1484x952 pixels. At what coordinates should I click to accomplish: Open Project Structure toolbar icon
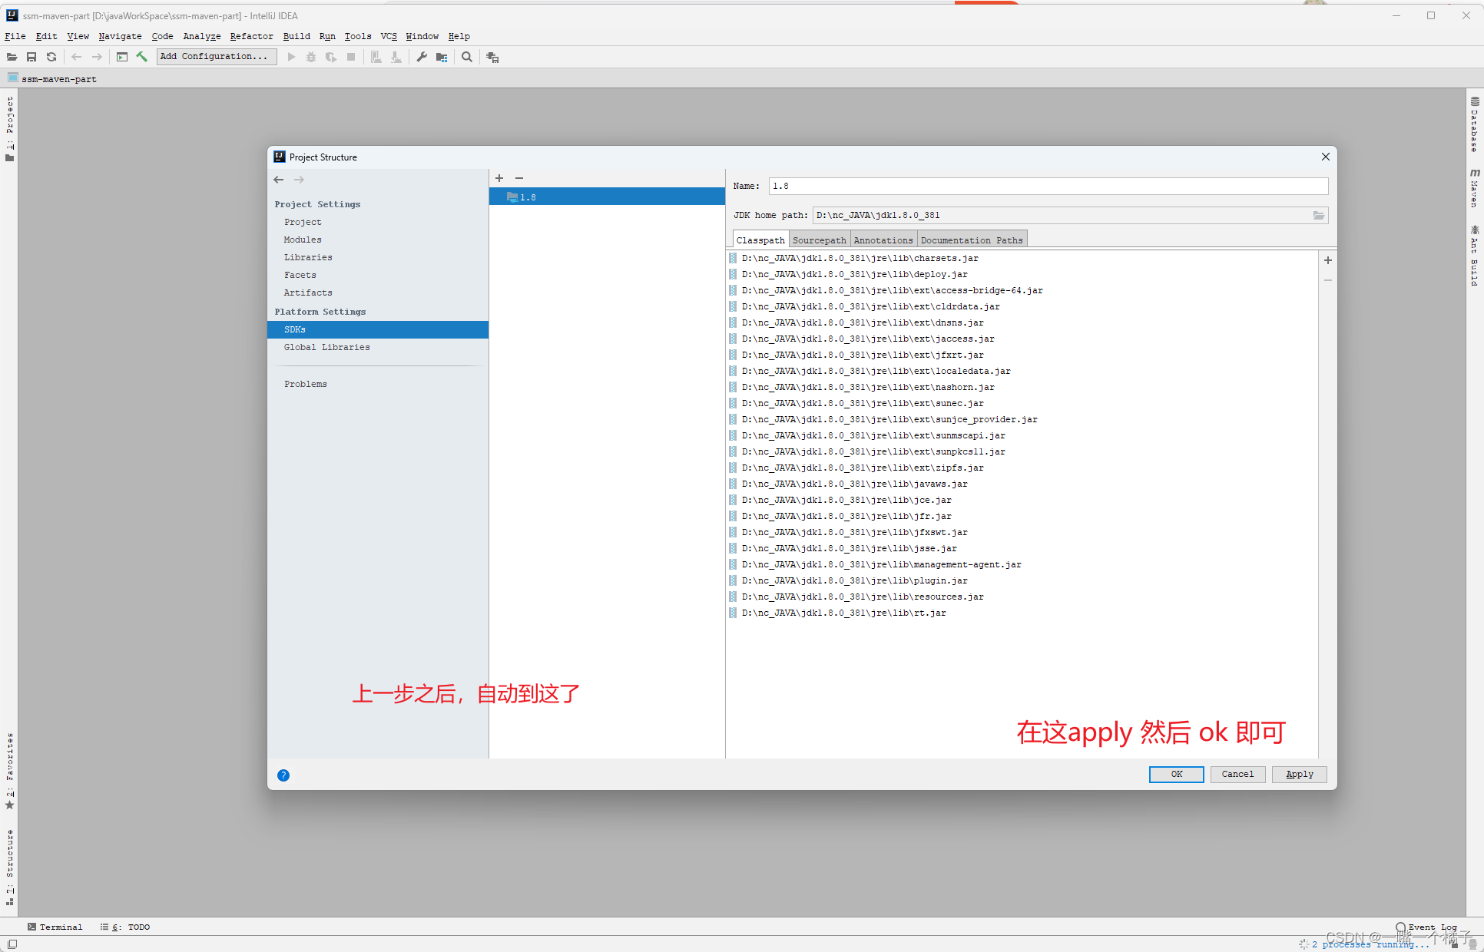click(442, 57)
